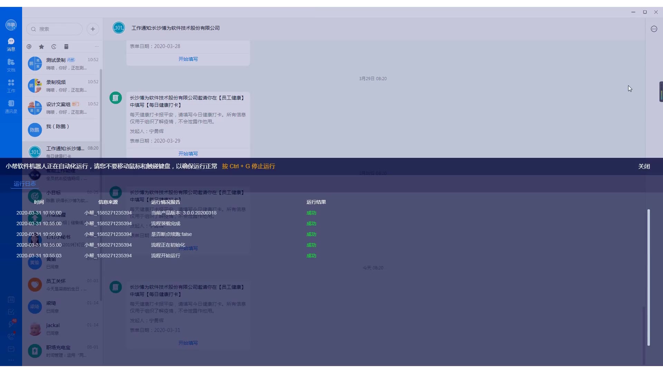Select log row 是否断点续跑:false
The height and width of the screenshot is (373, 663).
point(171,234)
